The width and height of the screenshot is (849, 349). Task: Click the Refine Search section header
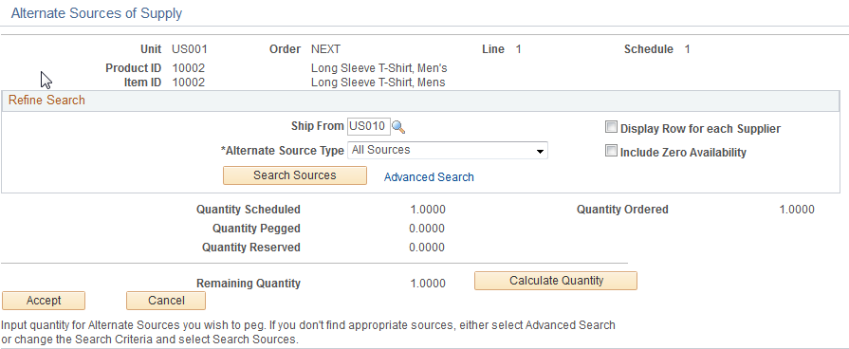46,101
